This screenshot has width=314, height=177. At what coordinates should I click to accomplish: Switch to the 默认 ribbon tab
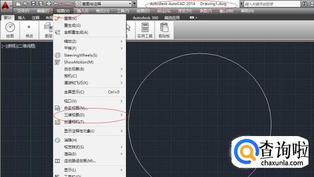(x=8, y=17)
